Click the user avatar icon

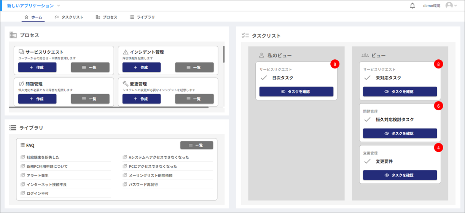[449, 6]
